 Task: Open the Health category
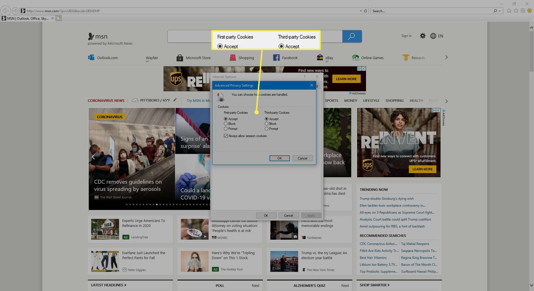pos(416,100)
